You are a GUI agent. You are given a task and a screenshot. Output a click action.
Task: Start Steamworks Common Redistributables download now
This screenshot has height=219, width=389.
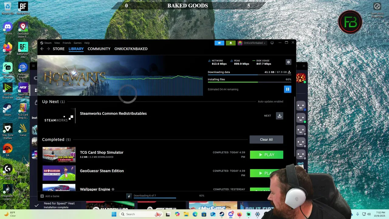[280, 116]
